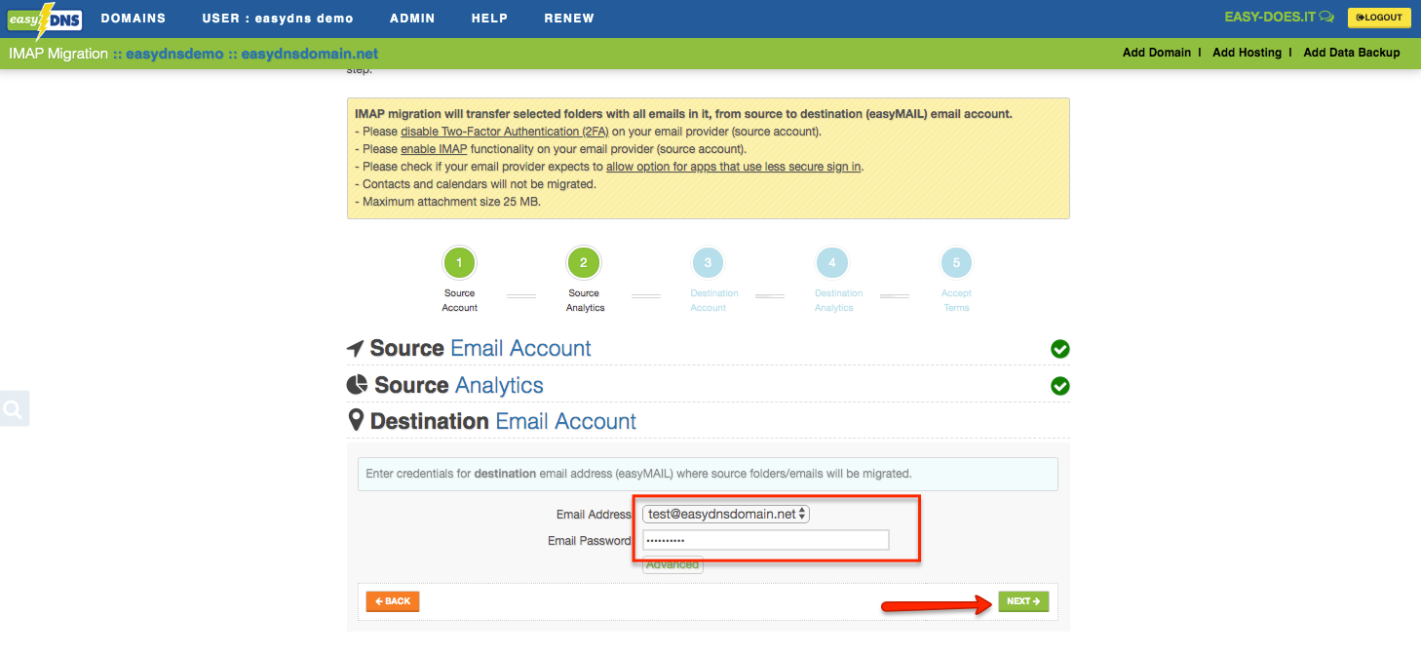Click the chat bubbles icon next to EASY-DOES.IT
This screenshot has width=1421, height=653.
(1326, 18)
